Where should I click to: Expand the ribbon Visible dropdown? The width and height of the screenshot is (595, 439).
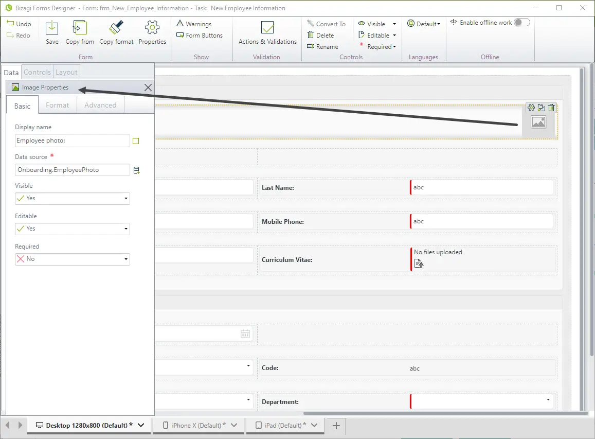(x=394, y=24)
